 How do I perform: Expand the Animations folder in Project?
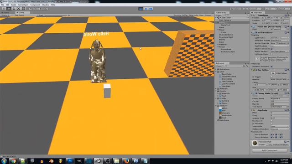(216, 69)
